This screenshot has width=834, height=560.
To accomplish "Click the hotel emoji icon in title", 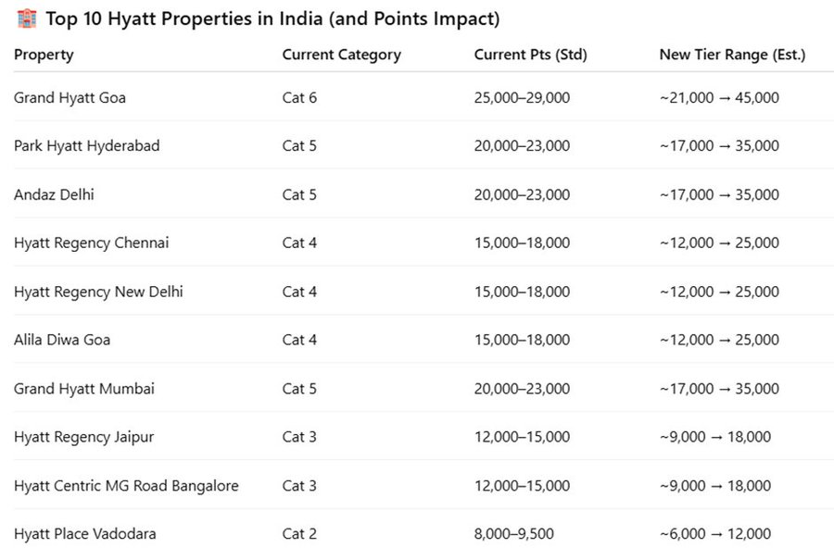I will pyautogui.click(x=27, y=19).
